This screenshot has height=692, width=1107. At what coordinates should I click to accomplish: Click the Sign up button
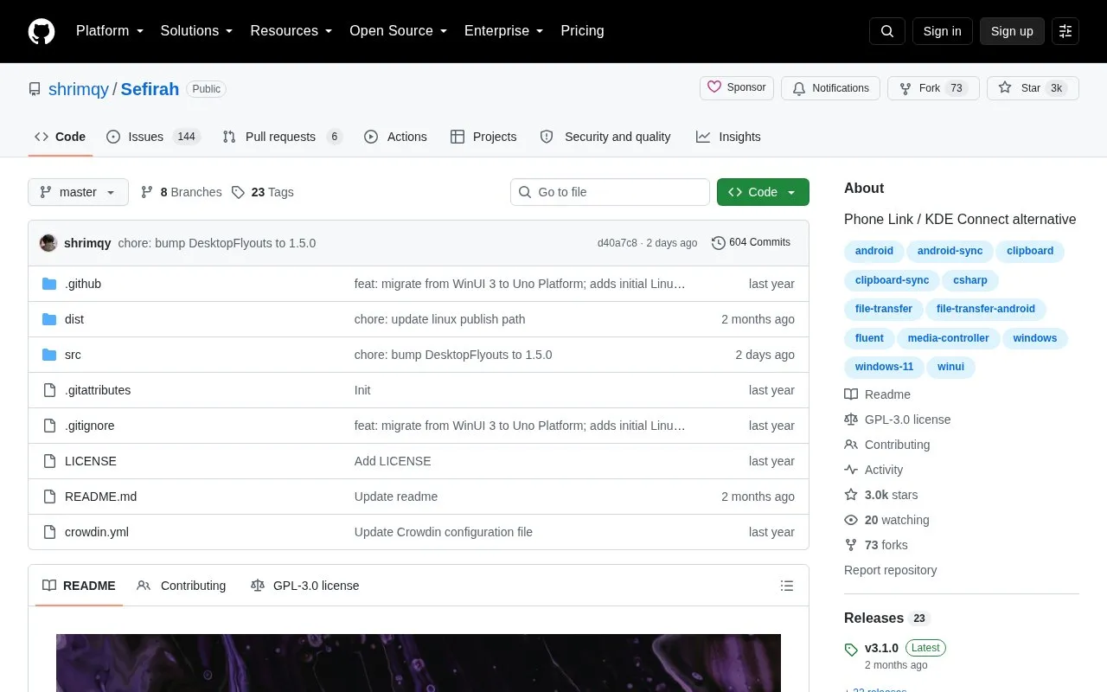1012,31
